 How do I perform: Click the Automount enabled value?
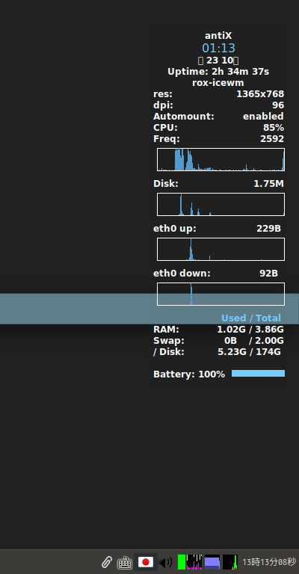click(x=263, y=117)
